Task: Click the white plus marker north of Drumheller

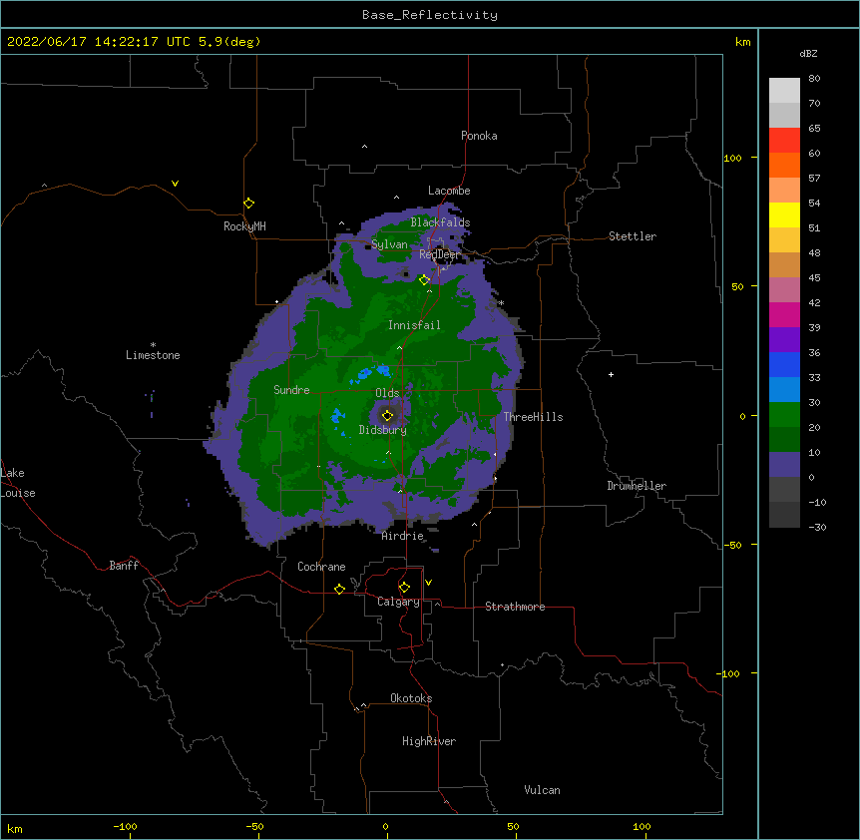Action: 611,374
